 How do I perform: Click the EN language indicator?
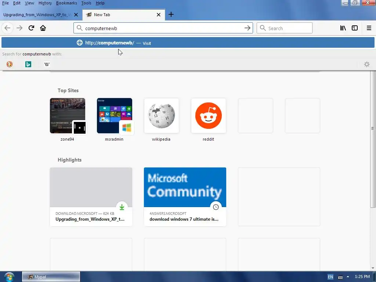point(330,277)
